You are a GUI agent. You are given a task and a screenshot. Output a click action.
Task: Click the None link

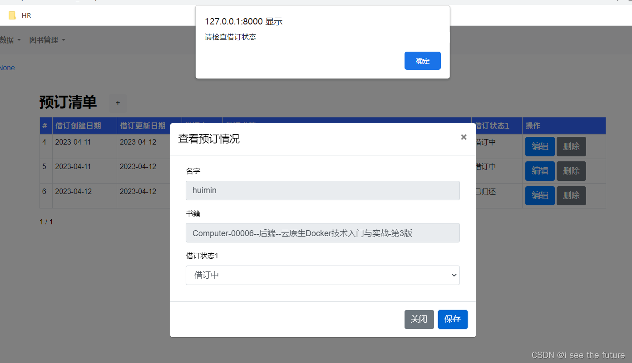click(7, 68)
